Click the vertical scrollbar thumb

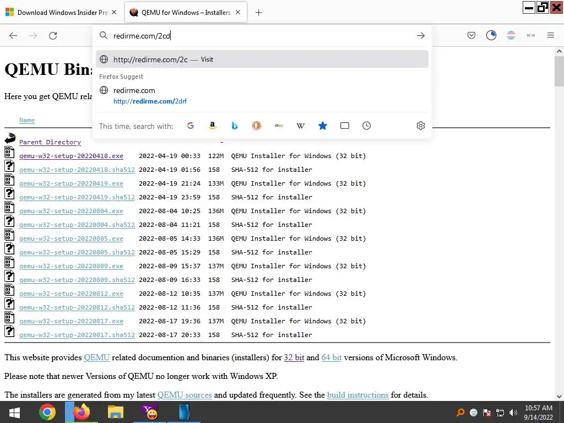(x=559, y=71)
